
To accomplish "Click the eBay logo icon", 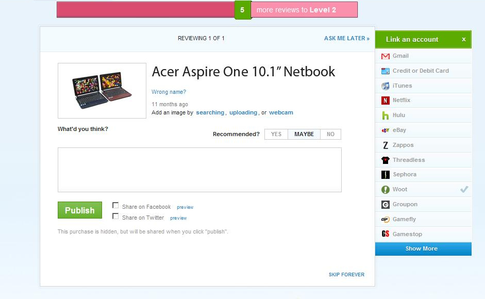I will tap(386, 130).
